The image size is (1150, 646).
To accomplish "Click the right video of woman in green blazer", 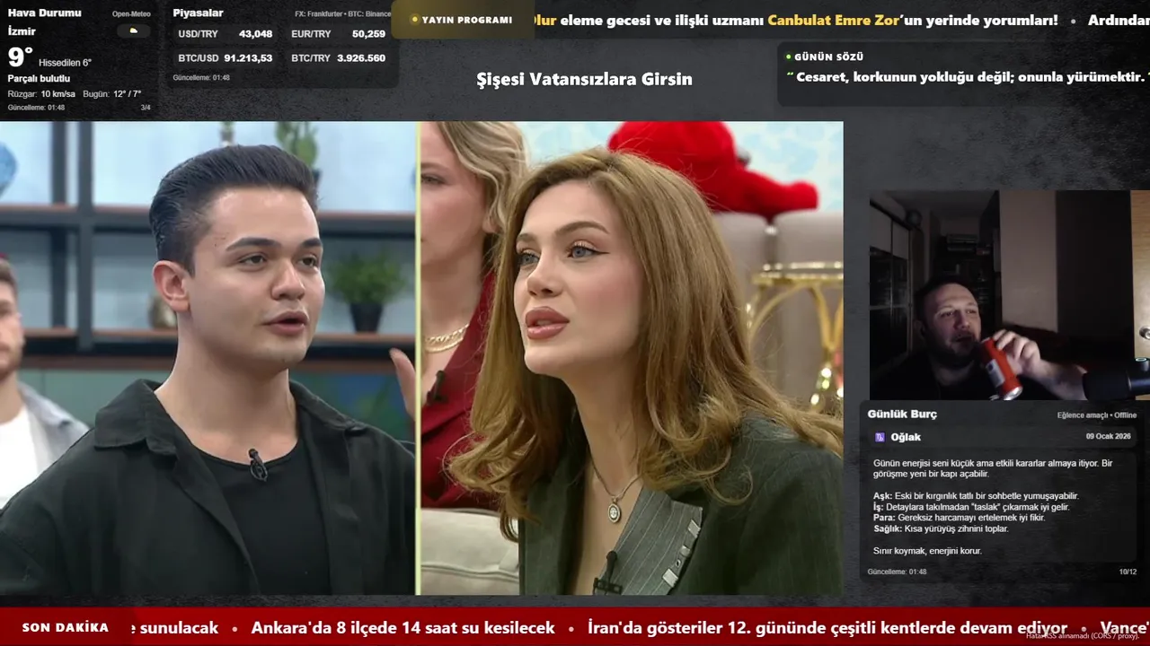I will (x=632, y=358).
